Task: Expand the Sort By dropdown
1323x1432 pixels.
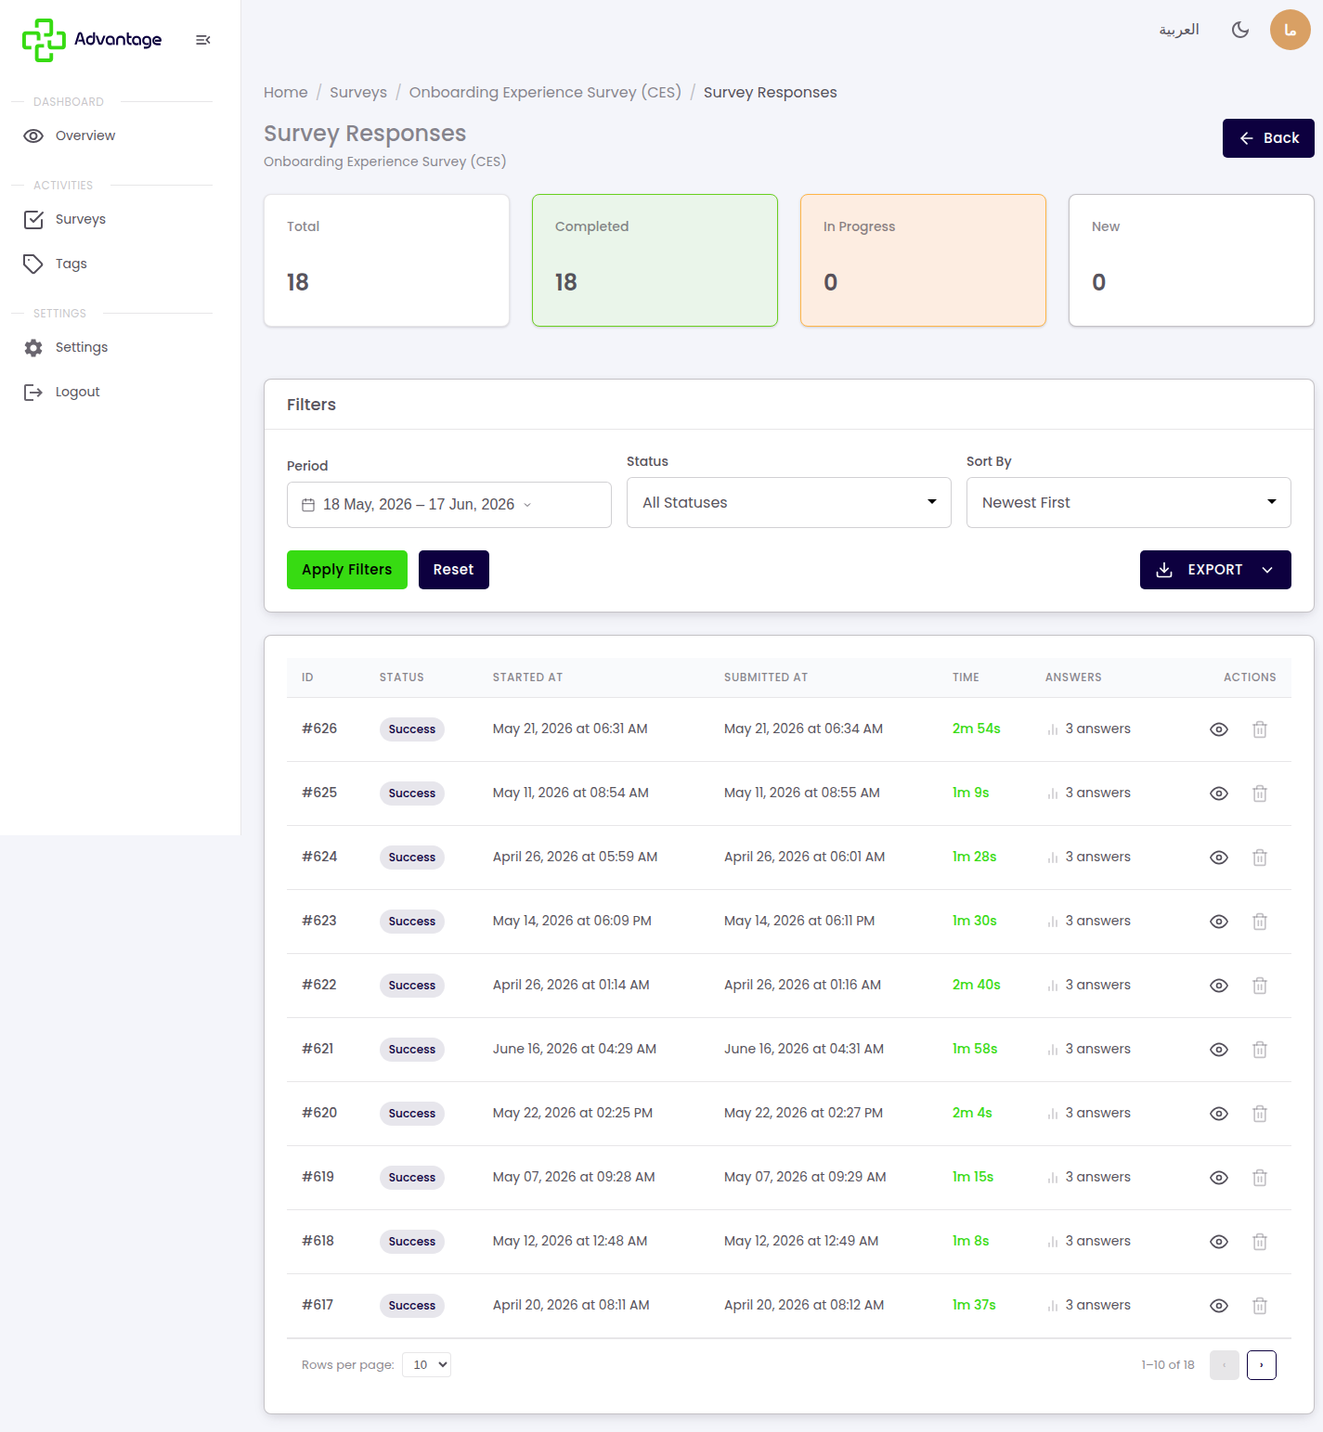Action: (x=1129, y=503)
